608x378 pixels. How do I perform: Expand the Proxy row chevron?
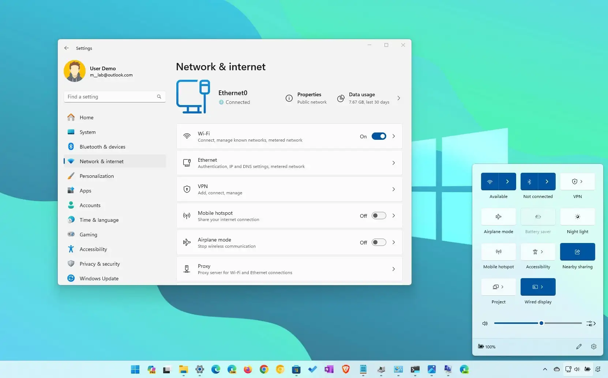(x=394, y=269)
